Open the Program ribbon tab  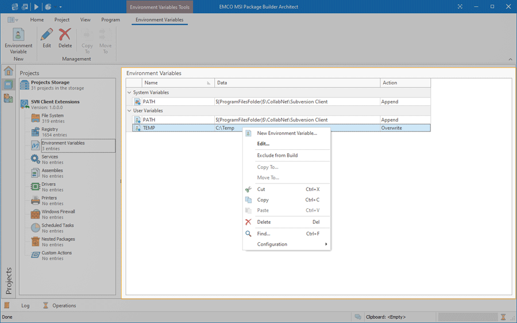pyautogui.click(x=110, y=20)
